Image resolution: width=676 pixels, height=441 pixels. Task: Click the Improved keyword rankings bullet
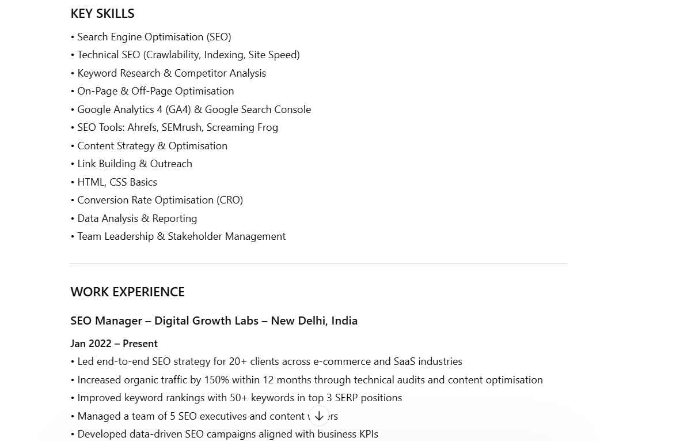coord(240,398)
